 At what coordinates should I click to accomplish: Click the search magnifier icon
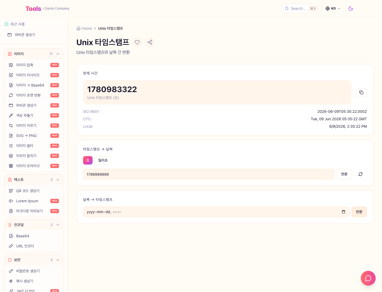287,8
